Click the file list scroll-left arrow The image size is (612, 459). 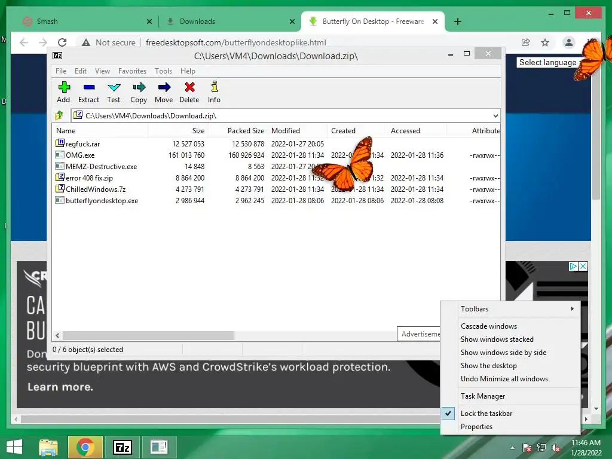[57, 335]
